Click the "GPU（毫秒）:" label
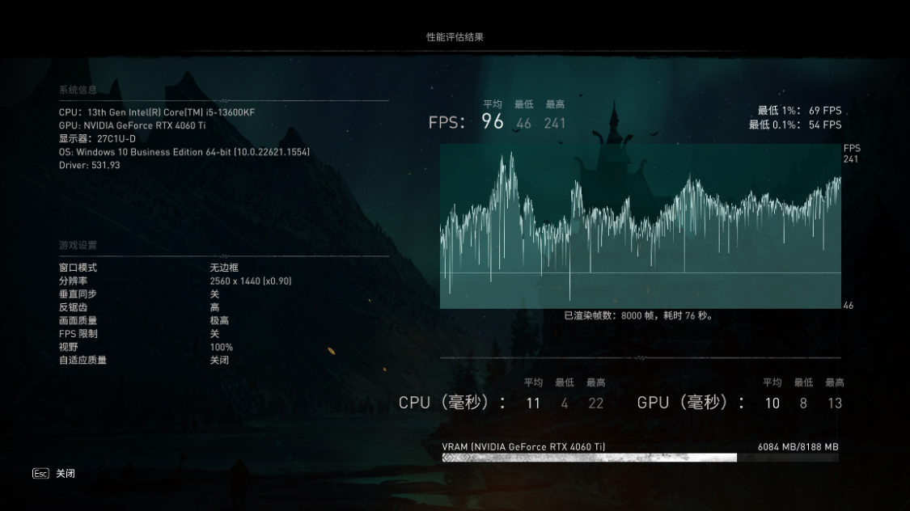This screenshot has width=910, height=511. coord(691,403)
